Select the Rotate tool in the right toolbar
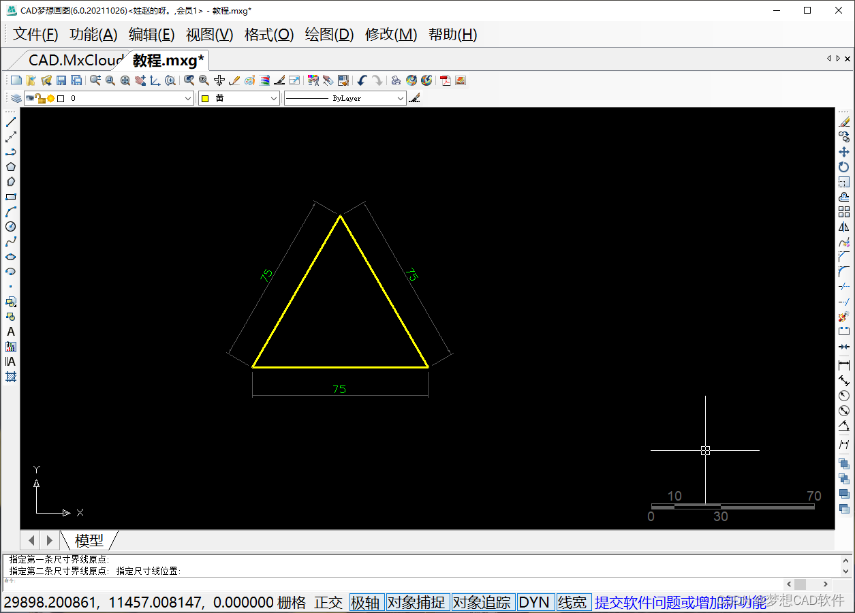This screenshot has height=613, width=855. pos(844,167)
